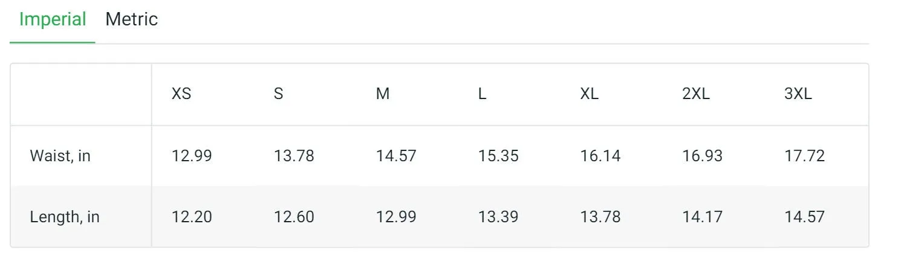Click the L size column header

tap(482, 94)
